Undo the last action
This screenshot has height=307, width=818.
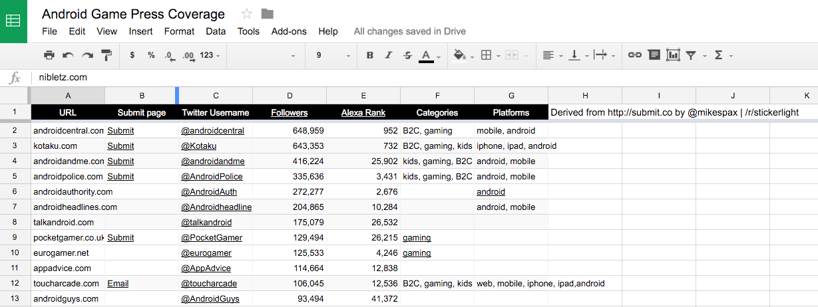click(x=68, y=55)
